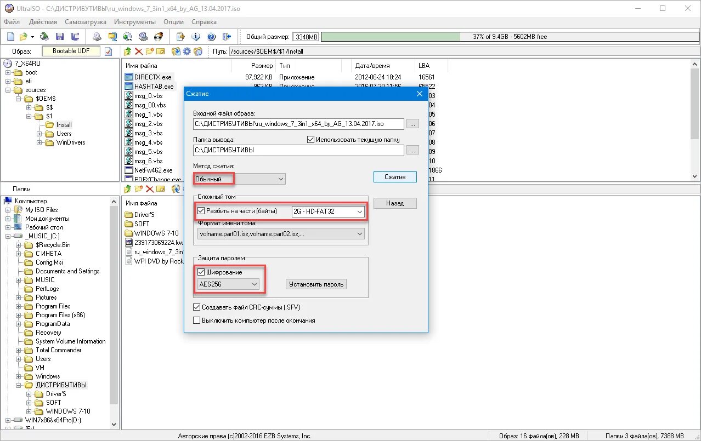Expand the My ISO Files node
This screenshot has width=701, height=441.
pos(9,210)
